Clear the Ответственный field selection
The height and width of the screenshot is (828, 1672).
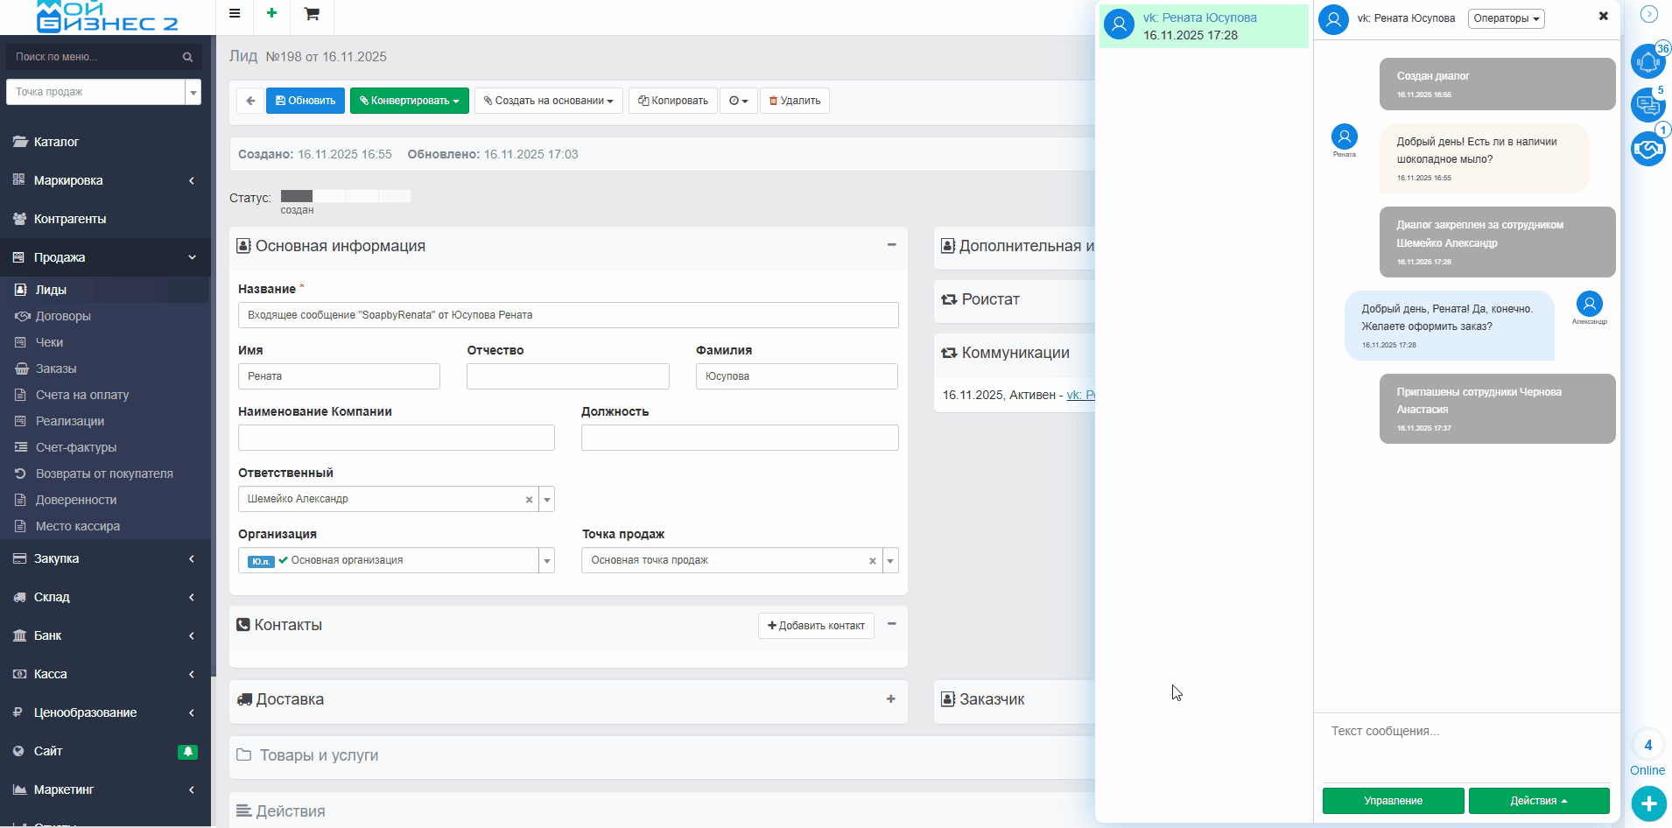pos(529,500)
